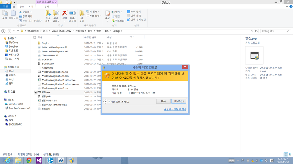Open Internet Explorer in taskbar

(x=8, y=160)
